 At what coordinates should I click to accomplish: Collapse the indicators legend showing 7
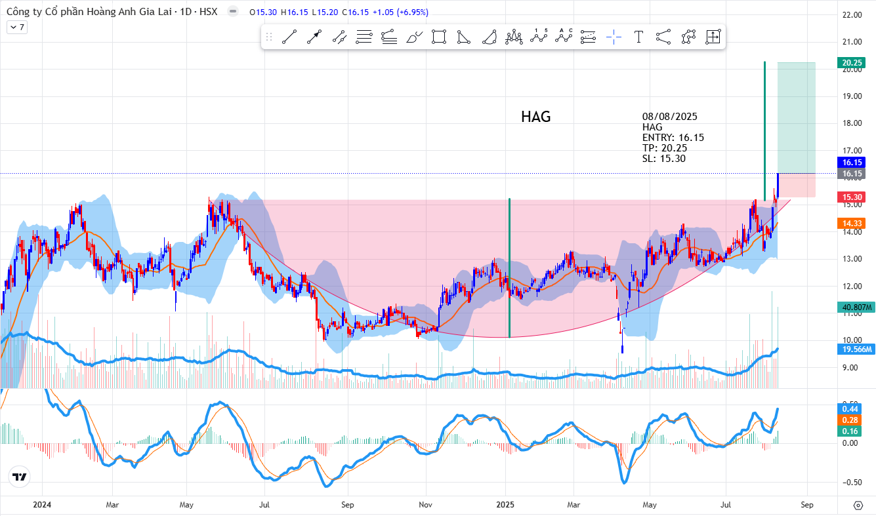[x=16, y=27]
